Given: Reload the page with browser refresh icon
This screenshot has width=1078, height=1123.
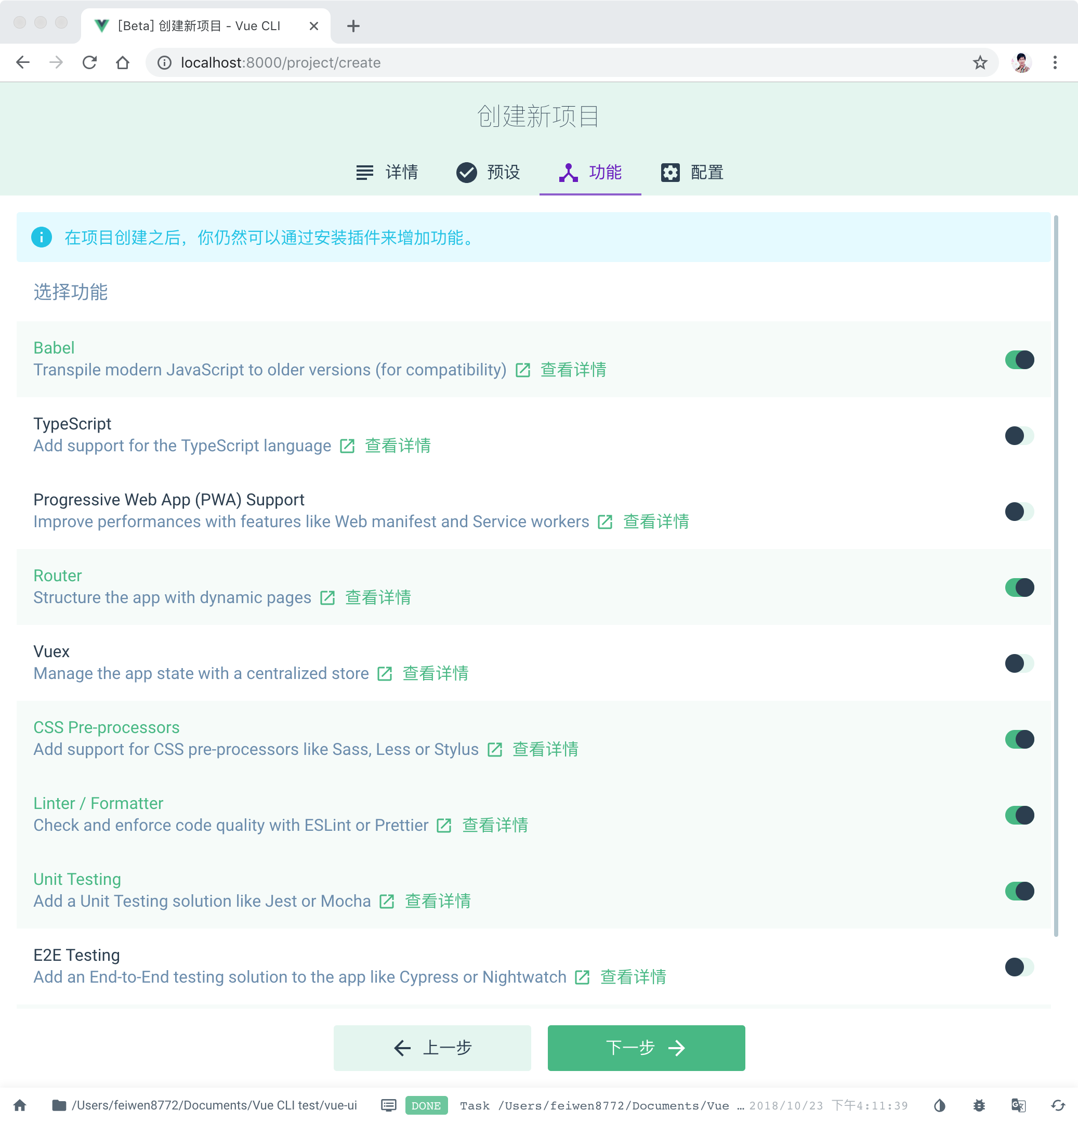Looking at the screenshot, I should point(89,62).
